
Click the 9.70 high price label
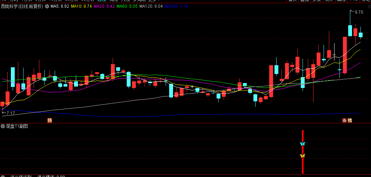359,12
